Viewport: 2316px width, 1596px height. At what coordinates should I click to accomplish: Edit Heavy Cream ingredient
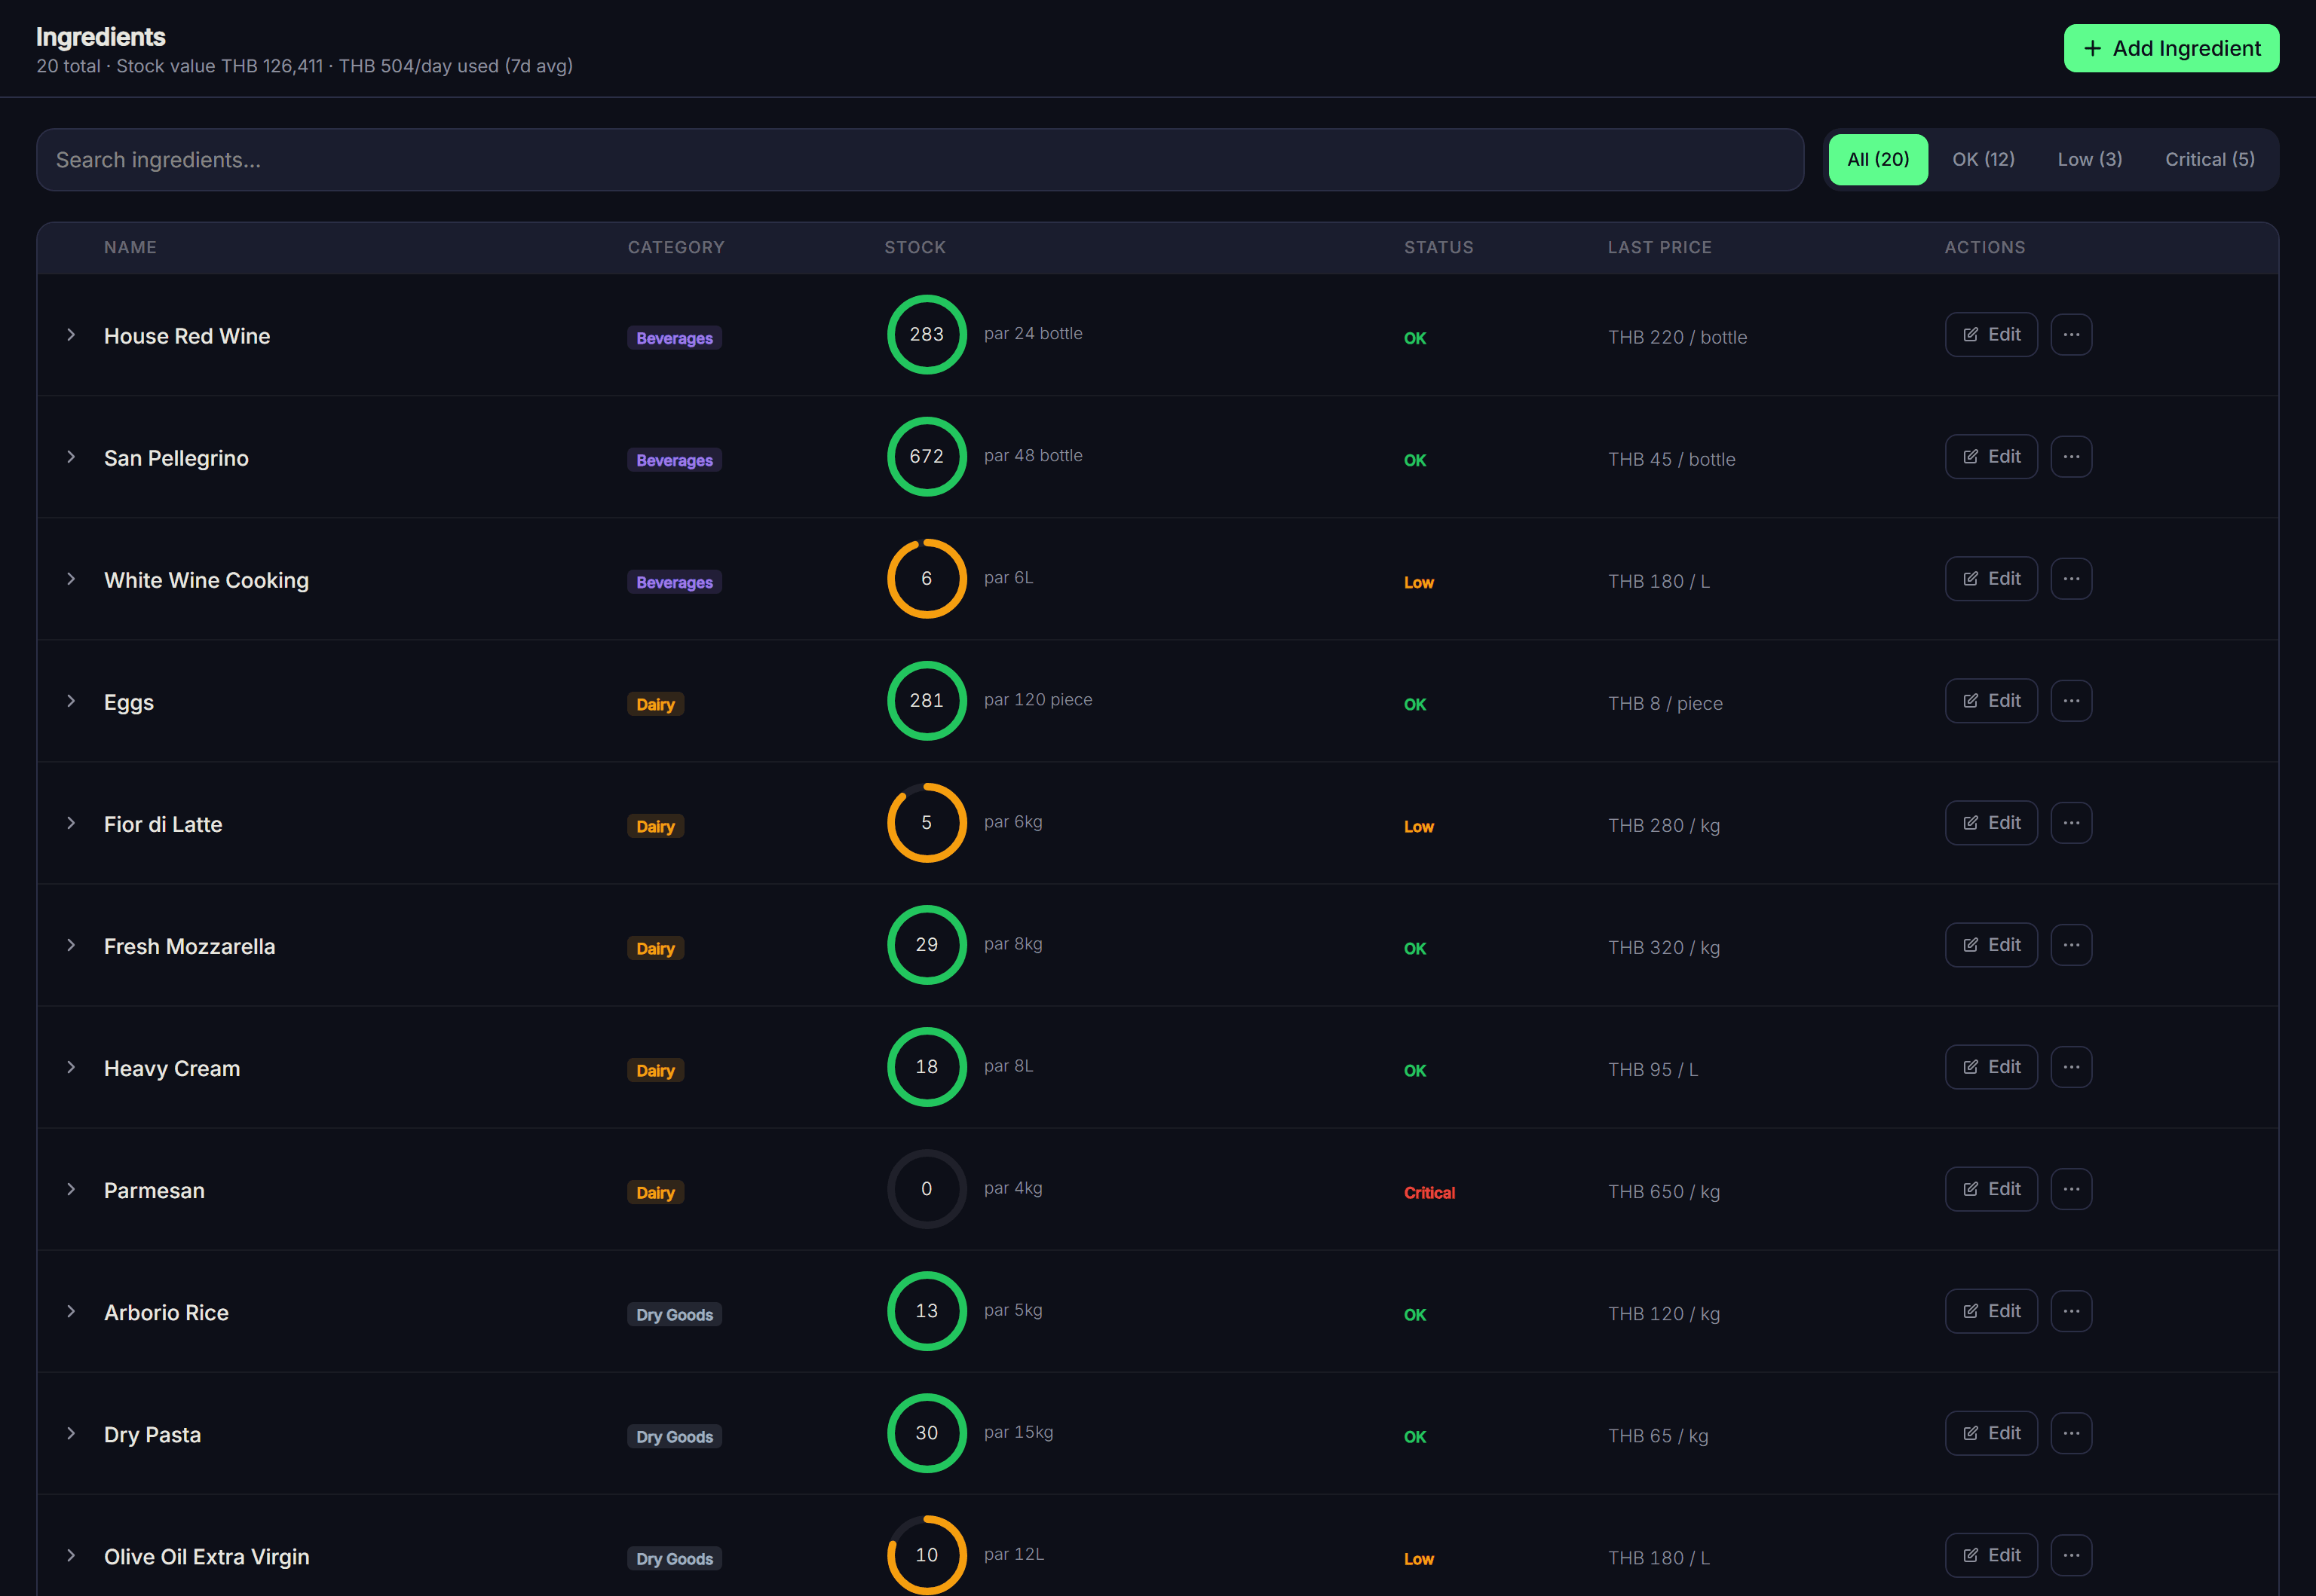(x=1991, y=1067)
